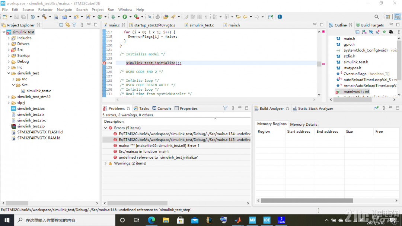This screenshot has width=402, height=226.
Task: Open J-Flash taskbar icon
Action: (281, 220)
